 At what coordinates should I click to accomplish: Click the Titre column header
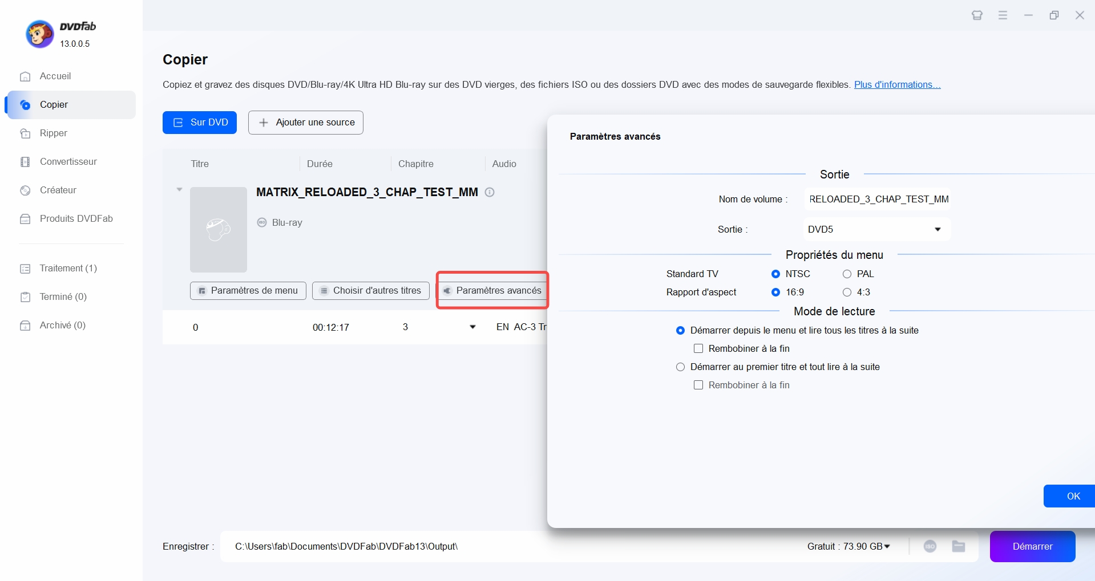[x=200, y=164]
